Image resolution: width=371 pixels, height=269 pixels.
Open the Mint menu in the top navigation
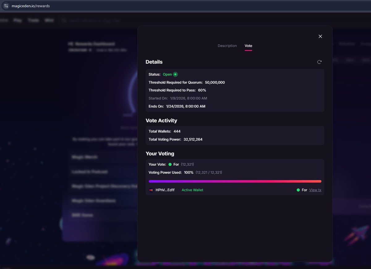point(49,20)
